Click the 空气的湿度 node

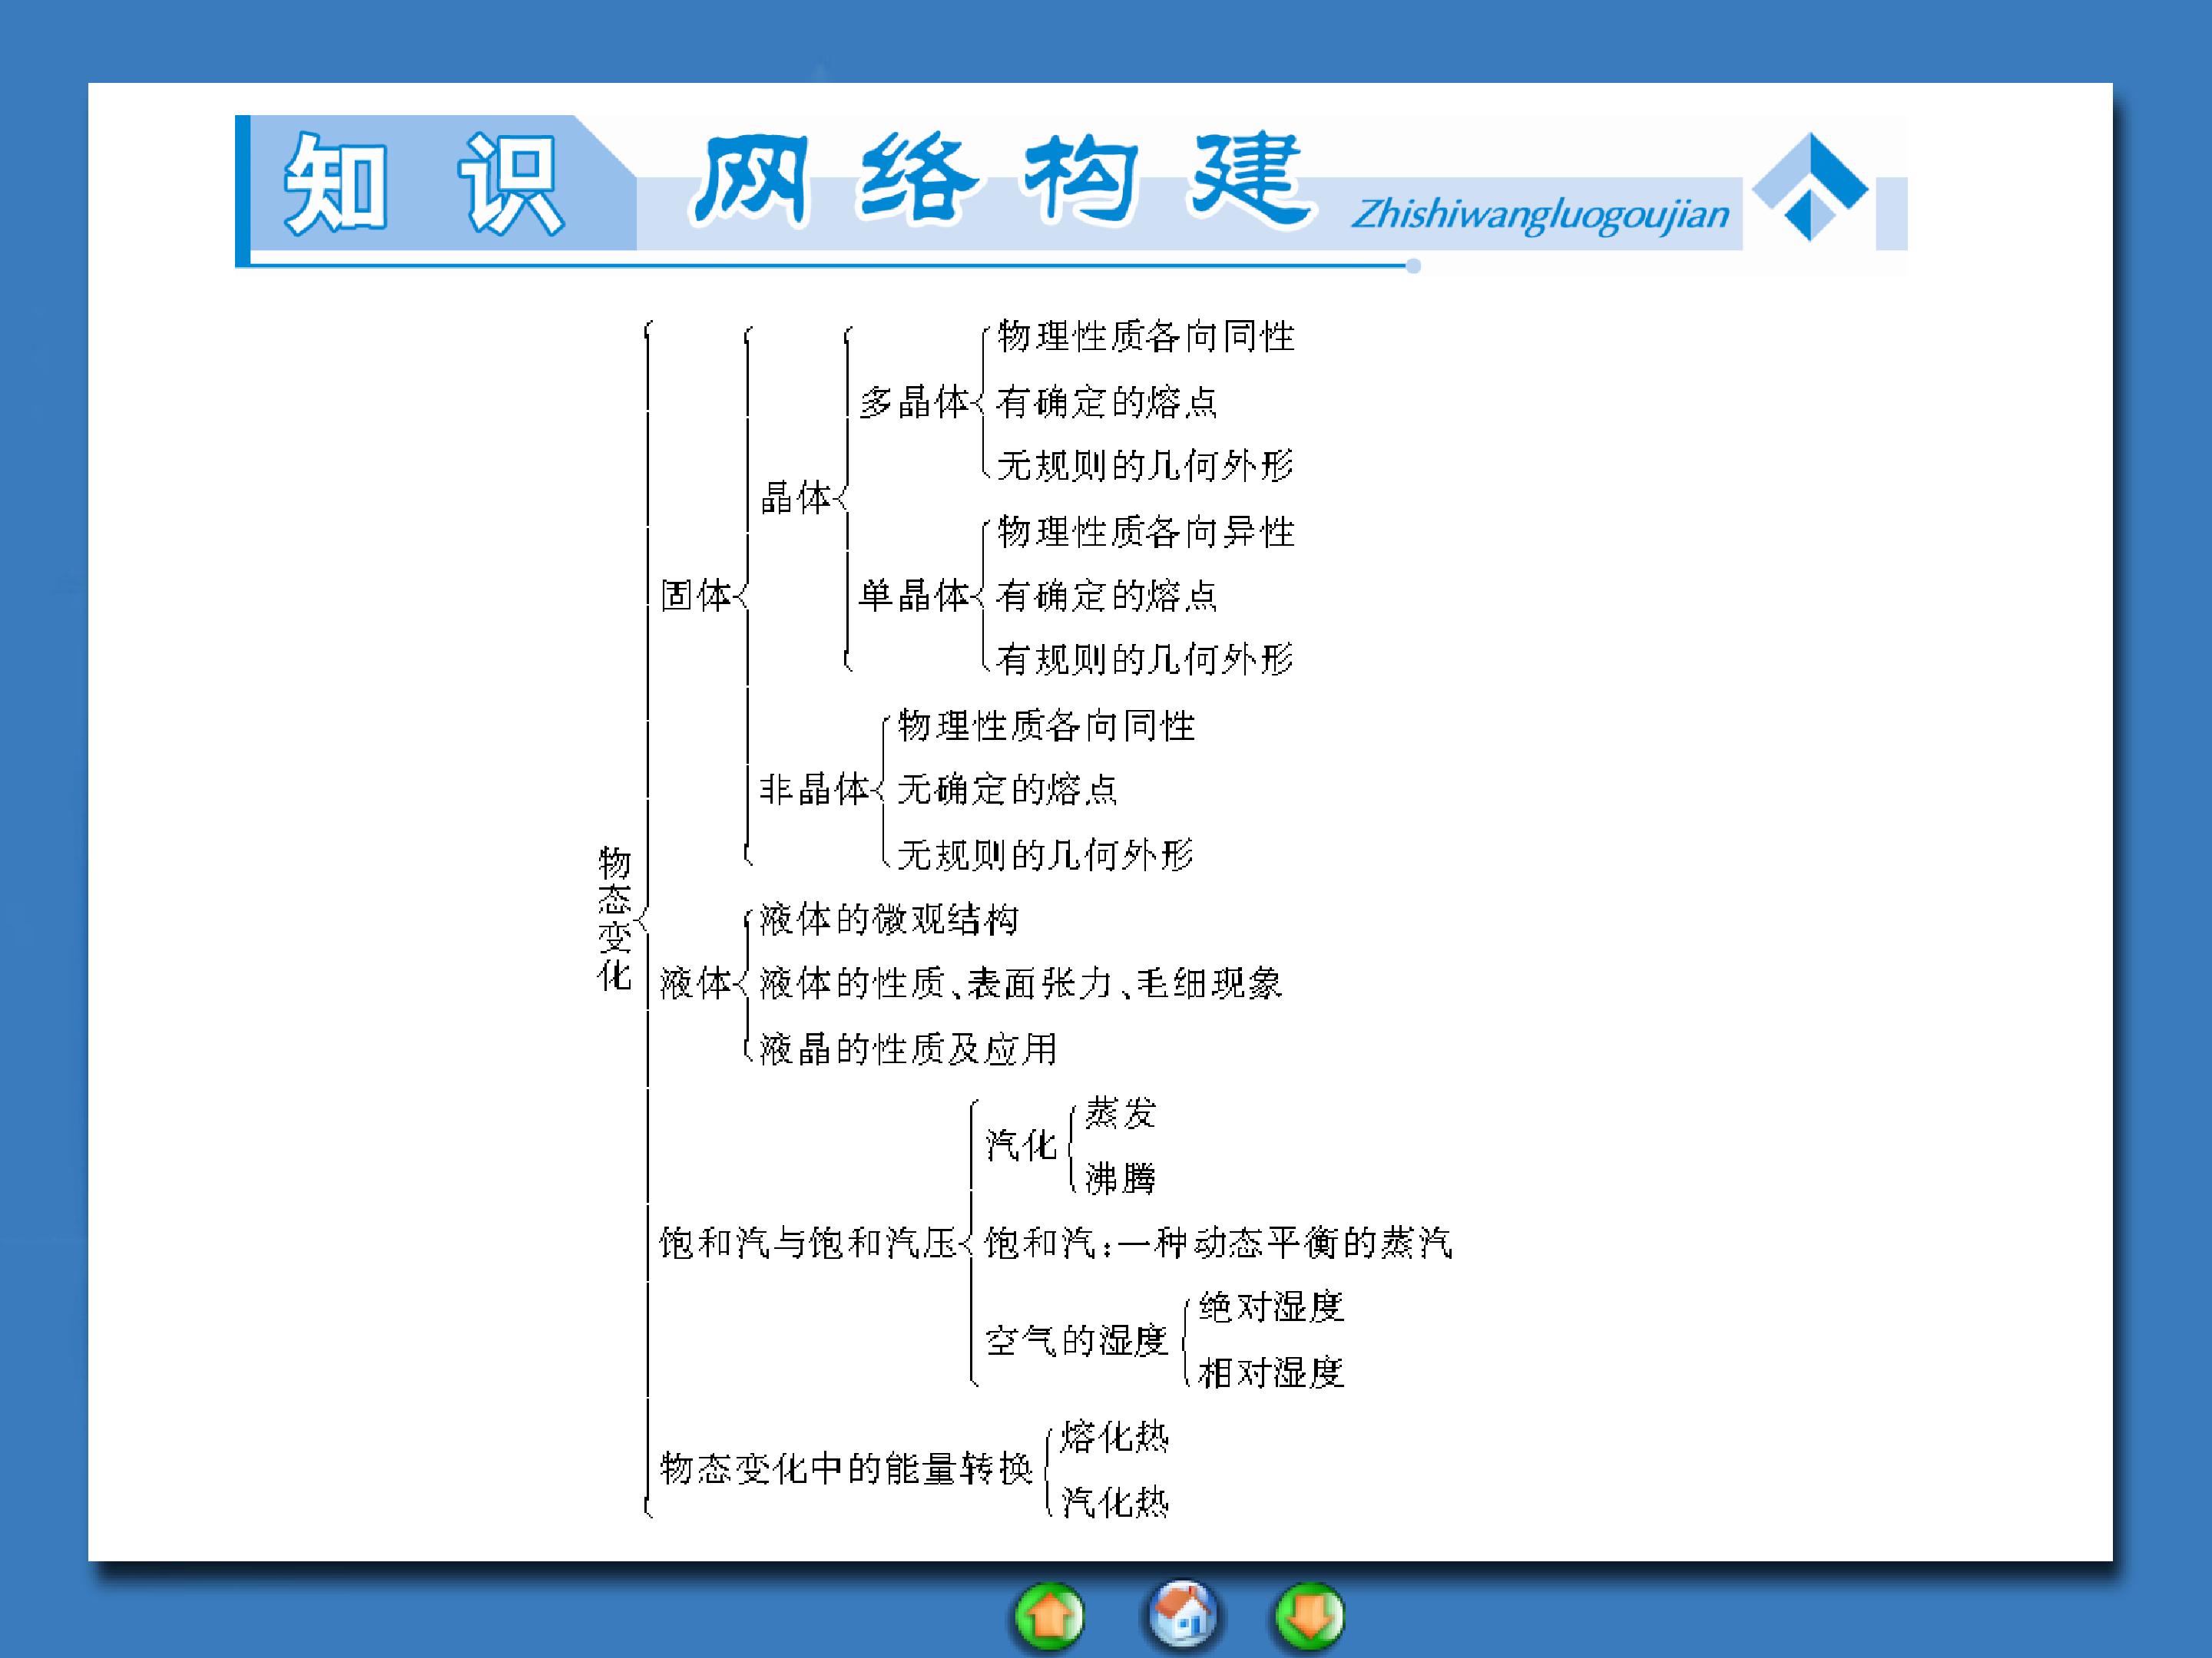[x=1076, y=1340]
